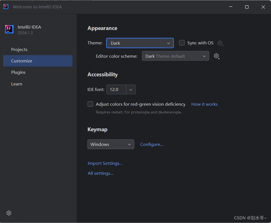Enable red-green vision deficiency color adjustment
Image resolution: width=271 pixels, height=223 pixels.
[x=90, y=104]
